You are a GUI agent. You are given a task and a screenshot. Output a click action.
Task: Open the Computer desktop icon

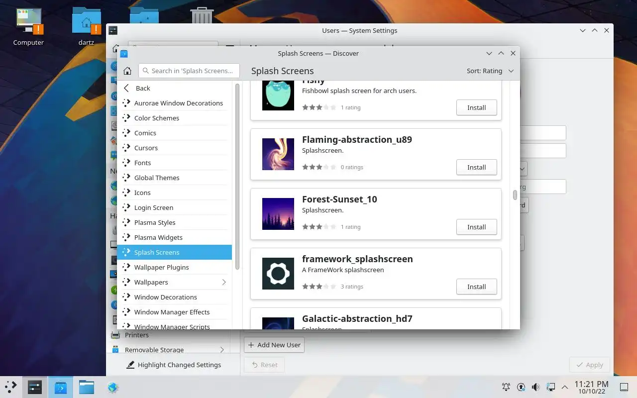coord(28,27)
